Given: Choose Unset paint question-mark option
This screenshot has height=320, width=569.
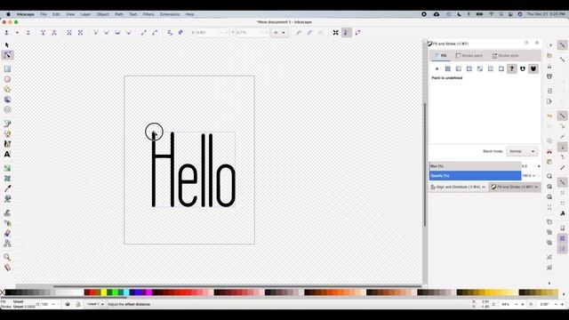Looking at the screenshot, I should (x=512, y=68).
